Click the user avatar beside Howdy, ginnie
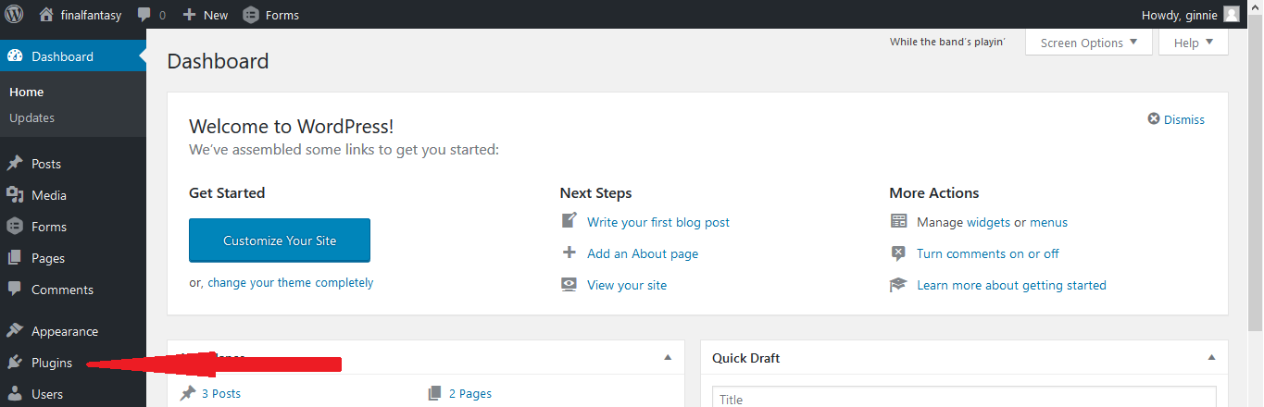 (1231, 14)
